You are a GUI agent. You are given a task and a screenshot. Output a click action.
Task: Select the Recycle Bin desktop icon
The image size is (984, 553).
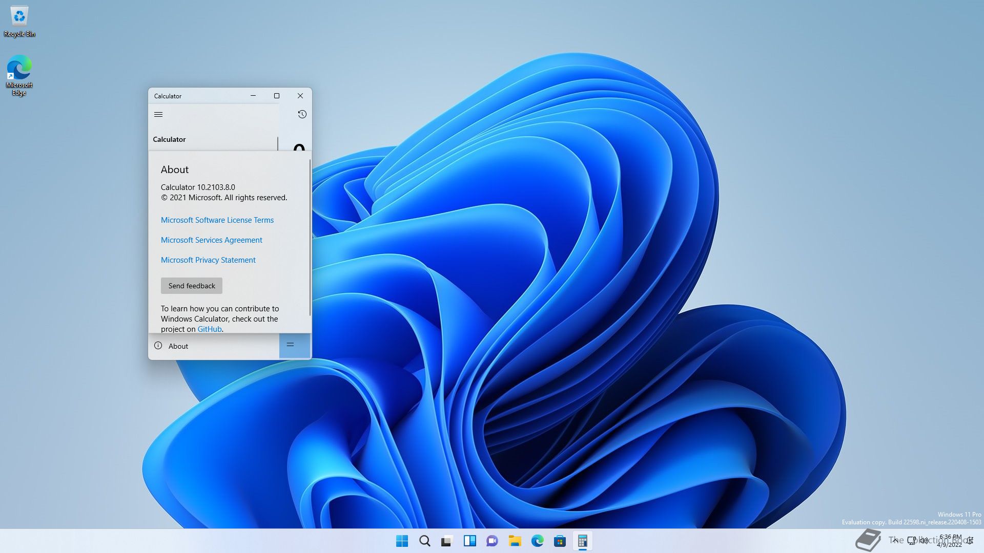point(19,22)
